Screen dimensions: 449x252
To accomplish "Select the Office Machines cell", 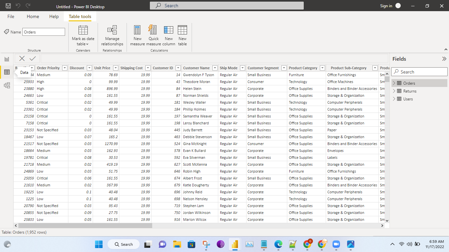I will click(x=352, y=82).
